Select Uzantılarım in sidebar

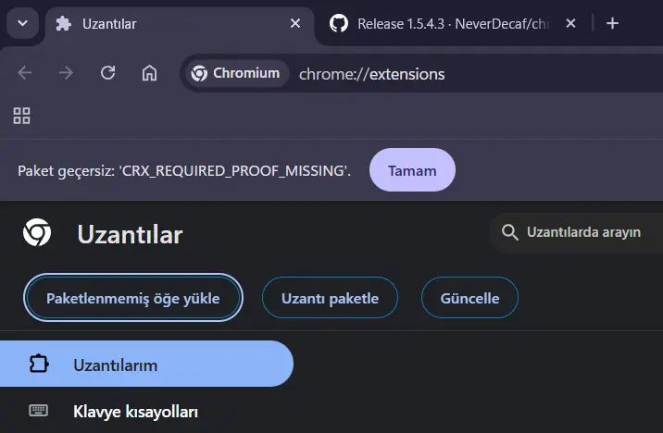click(146, 365)
